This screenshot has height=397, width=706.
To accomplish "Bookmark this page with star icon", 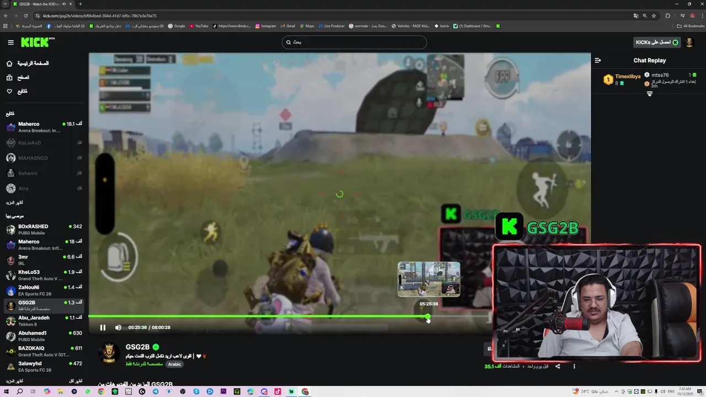I will tap(654, 16).
